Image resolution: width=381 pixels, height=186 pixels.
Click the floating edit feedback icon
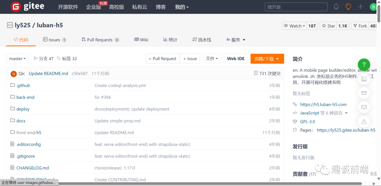[364, 79]
